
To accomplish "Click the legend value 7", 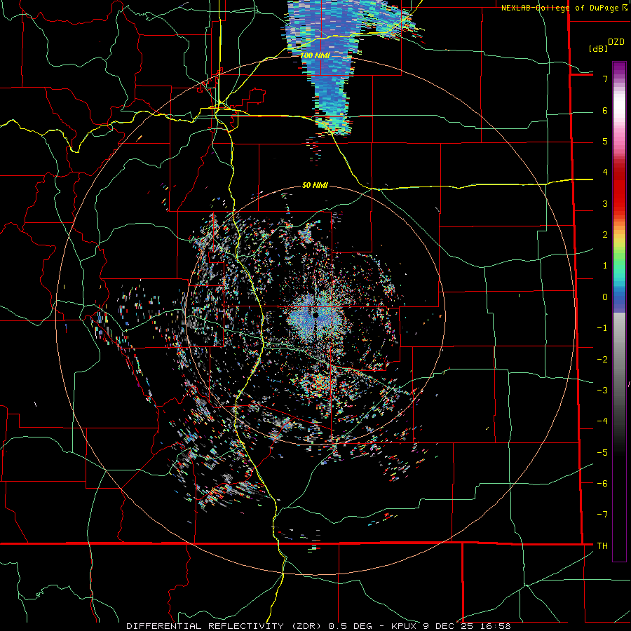I will coord(605,79).
